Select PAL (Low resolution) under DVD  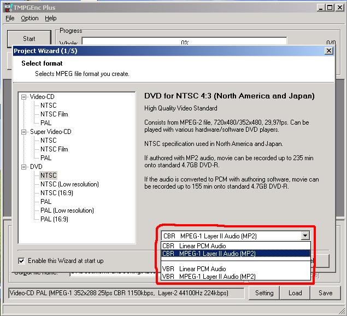[67, 210]
